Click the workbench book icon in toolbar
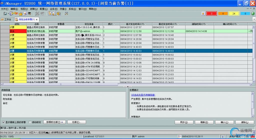The image size is (256, 139). [5, 14]
